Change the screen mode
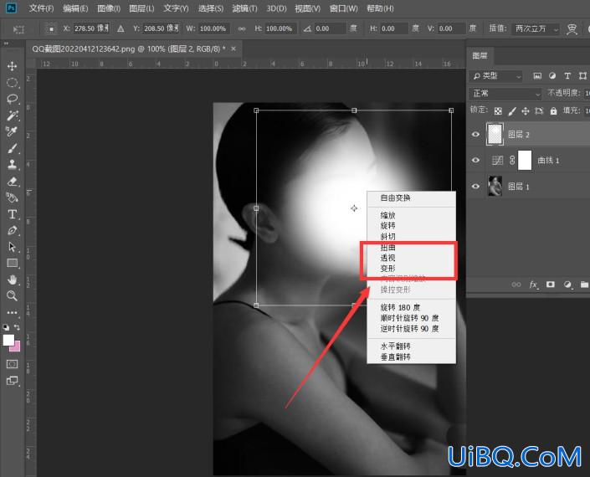This screenshot has height=477, width=590. click(12, 381)
